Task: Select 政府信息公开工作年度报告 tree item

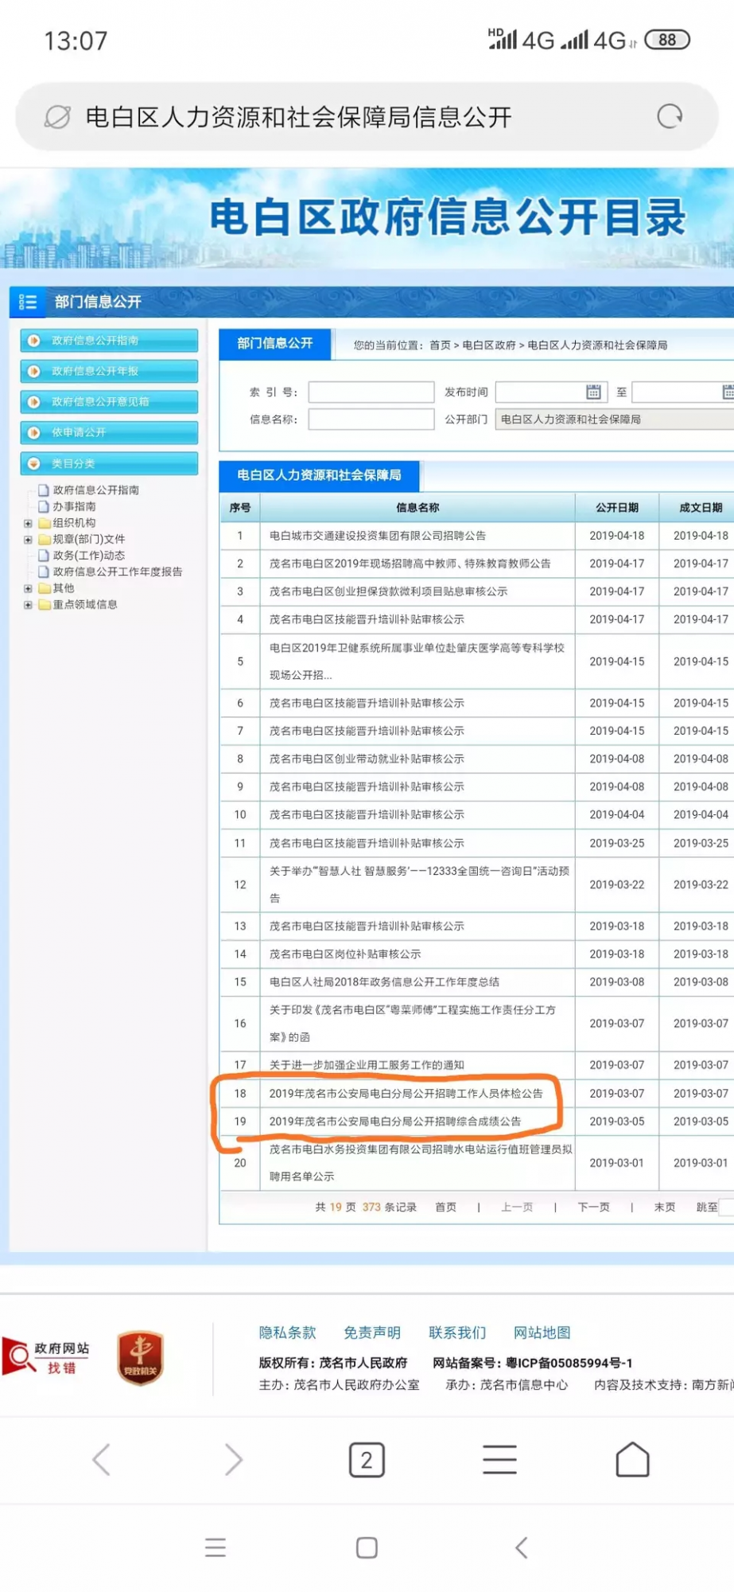Action: 117,572
